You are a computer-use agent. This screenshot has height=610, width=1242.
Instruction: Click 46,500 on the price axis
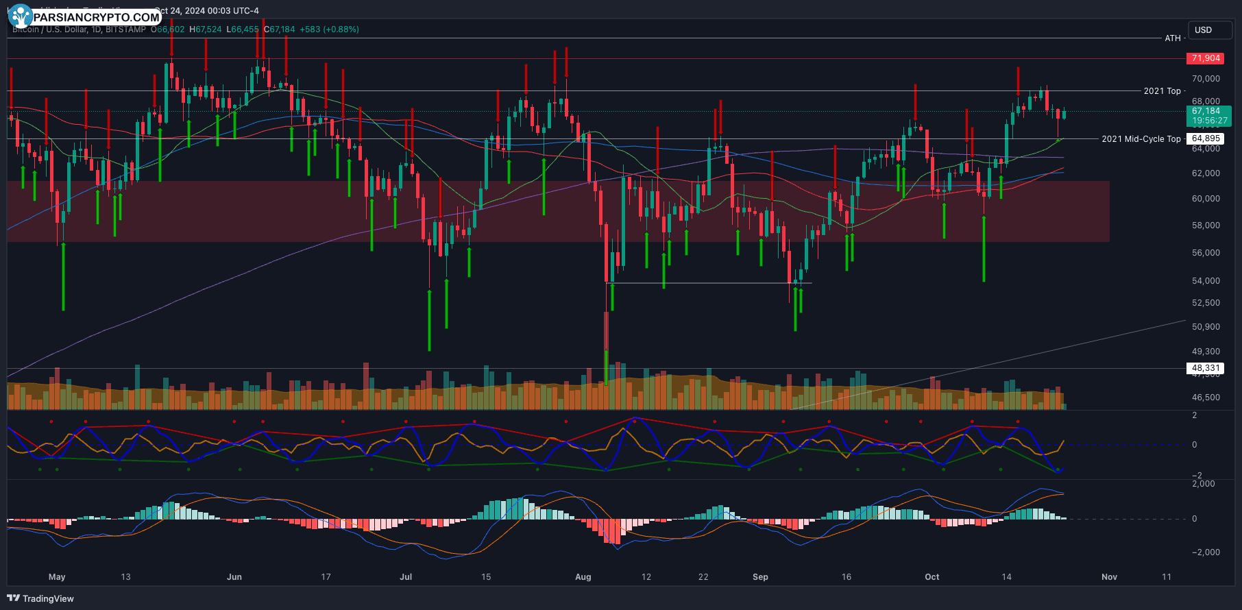(1206, 398)
